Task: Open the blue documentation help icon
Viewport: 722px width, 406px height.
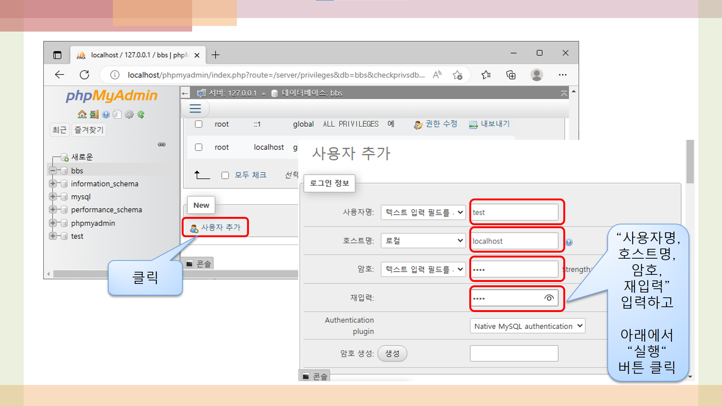Action: pyautogui.click(x=106, y=114)
